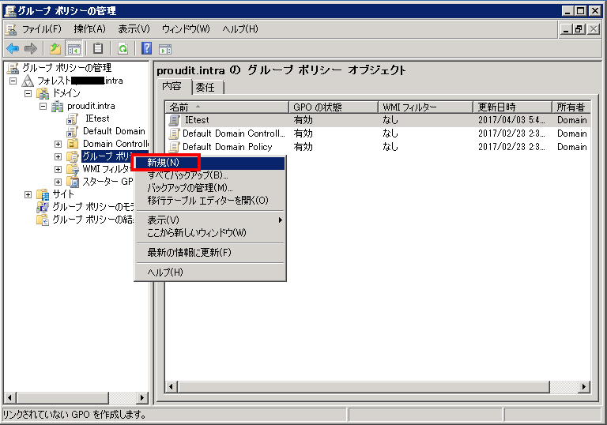607x425 pixels.
Task: Select Default Domain Policy row in list
Action: [x=227, y=147]
